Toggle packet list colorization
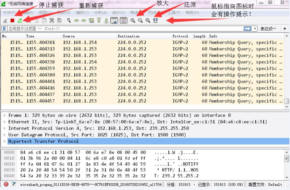Image resolution: width=290 pixels, height=190 pixels. [x=123, y=21]
